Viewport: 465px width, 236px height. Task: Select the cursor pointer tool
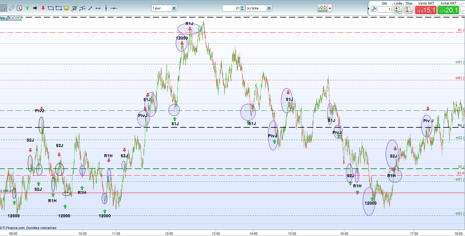4,8
